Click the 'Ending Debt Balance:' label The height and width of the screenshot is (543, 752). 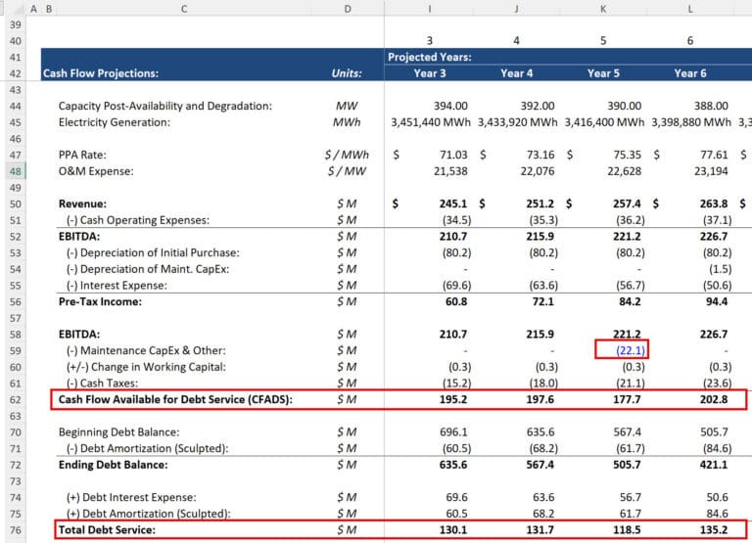[x=114, y=465]
